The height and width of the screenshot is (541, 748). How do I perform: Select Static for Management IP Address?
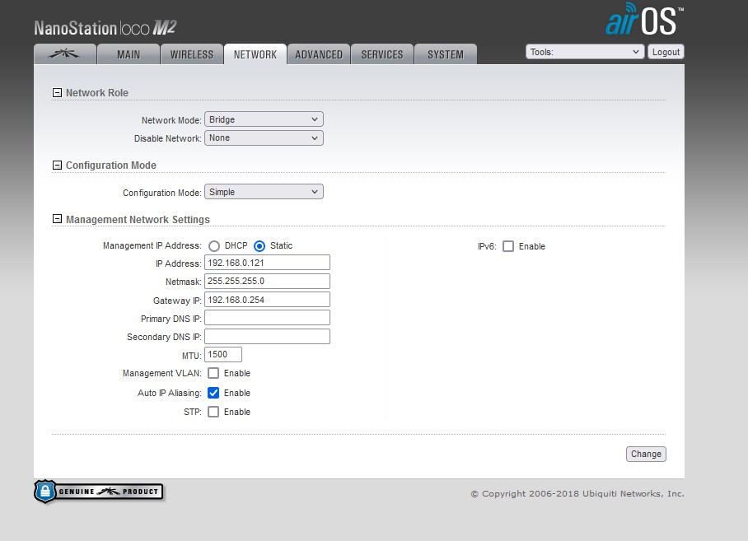point(259,246)
